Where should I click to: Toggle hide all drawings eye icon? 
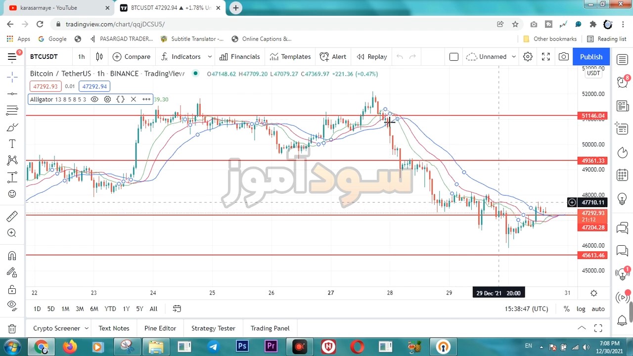12,306
